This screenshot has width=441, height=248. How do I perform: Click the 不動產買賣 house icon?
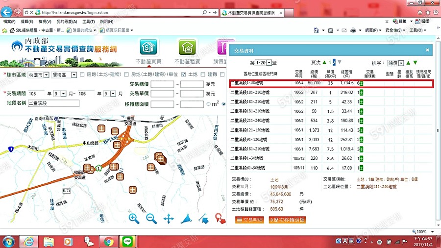[149, 49]
